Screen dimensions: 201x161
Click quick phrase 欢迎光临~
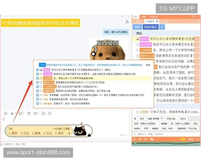point(172,119)
